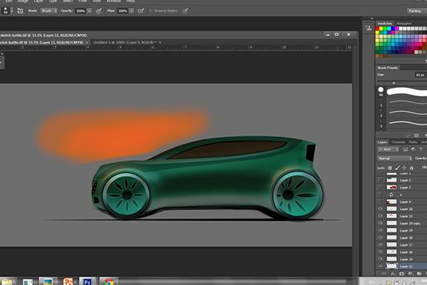
Task: Pick the red swatch in Swatches
Action: point(377,29)
